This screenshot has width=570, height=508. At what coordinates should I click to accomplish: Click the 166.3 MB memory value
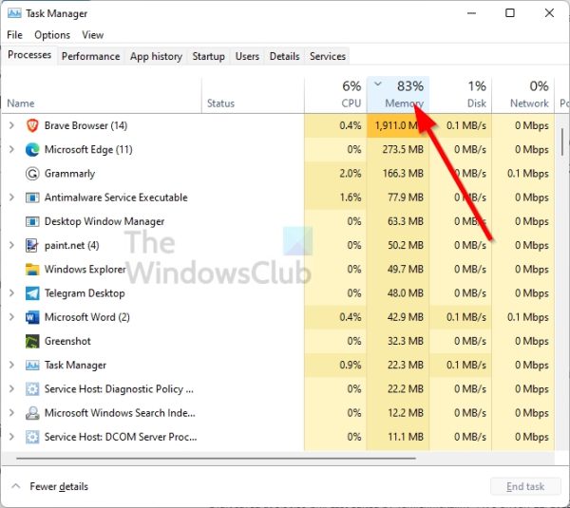(x=403, y=174)
